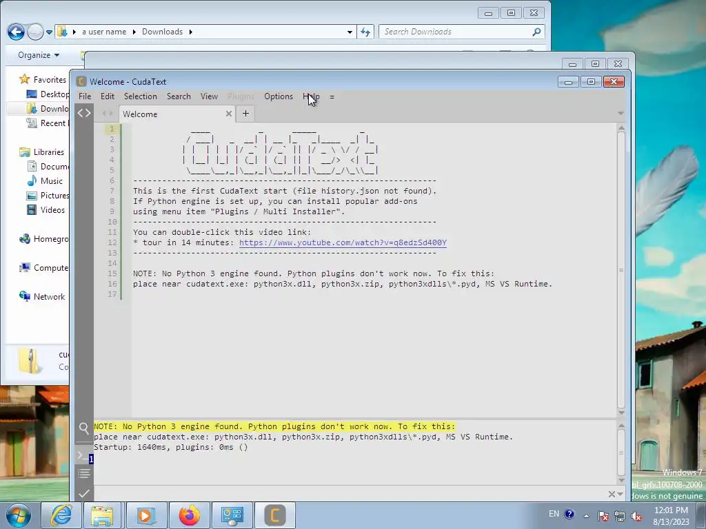
Task: Open the File menu
Action: point(85,96)
